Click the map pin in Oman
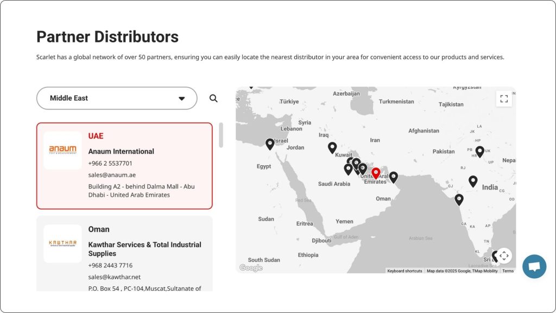This screenshot has width=556, height=313. pos(394,177)
